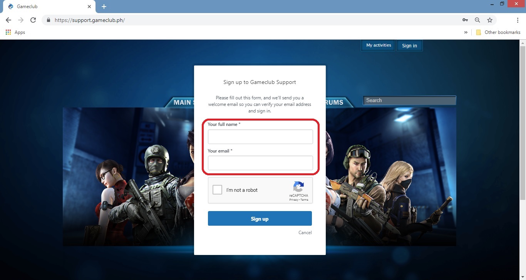Click the Cancel link below Sign up
Image resolution: width=526 pixels, height=280 pixels.
point(305,232)
